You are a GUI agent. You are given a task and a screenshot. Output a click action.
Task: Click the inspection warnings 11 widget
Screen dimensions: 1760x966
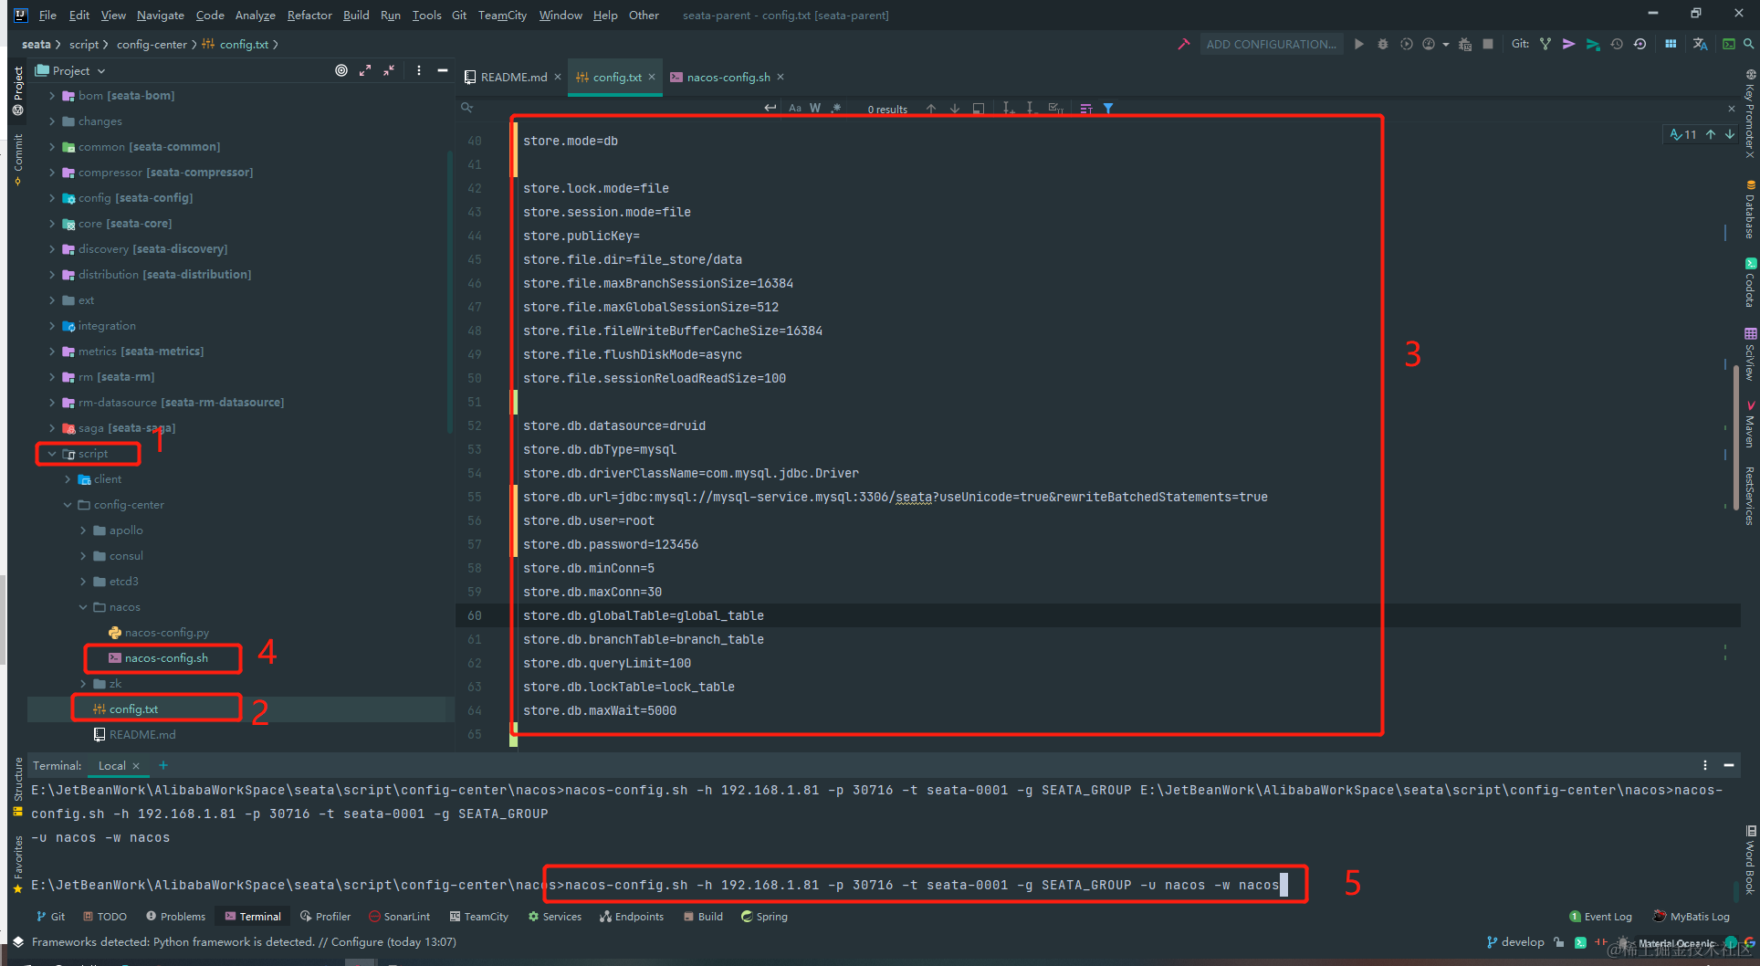coord(1683,134)
